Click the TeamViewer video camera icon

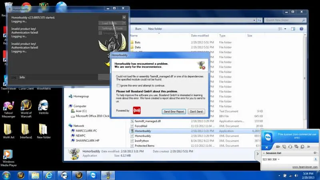(278, 147)
